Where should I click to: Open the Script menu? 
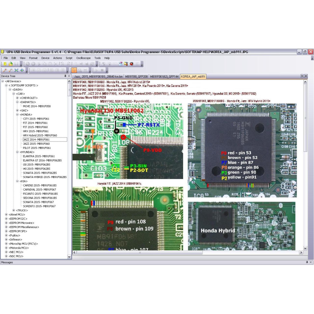(69, 58)
